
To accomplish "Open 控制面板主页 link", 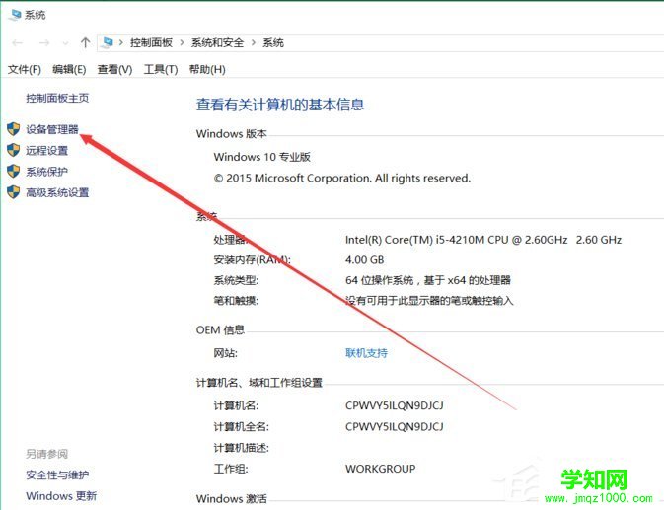I will pos(57,99).
